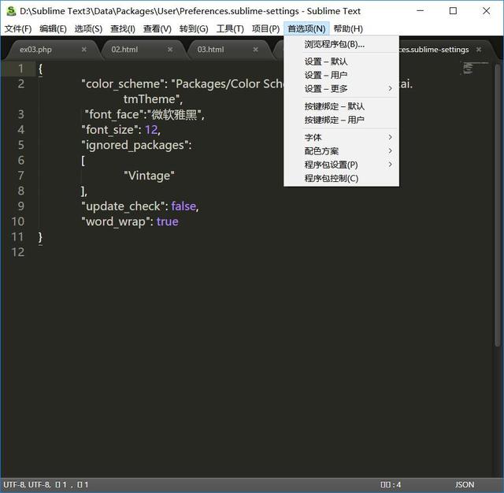Expand the 设置 – 更多 submenu

click(341, 89)
